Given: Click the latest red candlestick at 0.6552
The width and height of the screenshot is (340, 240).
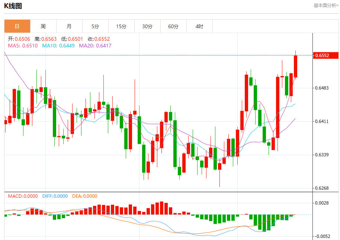Looking at the screenshot, I should point(295,66).
